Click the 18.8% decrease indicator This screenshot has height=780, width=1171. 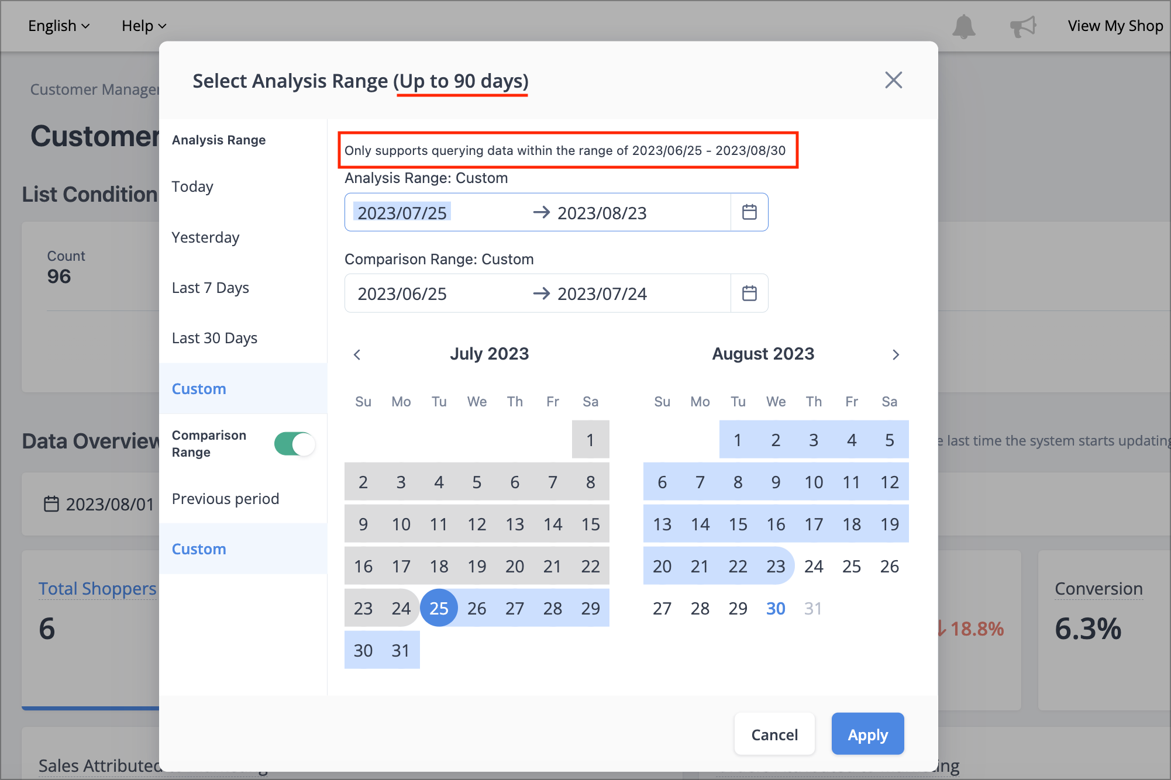(971, 629)
